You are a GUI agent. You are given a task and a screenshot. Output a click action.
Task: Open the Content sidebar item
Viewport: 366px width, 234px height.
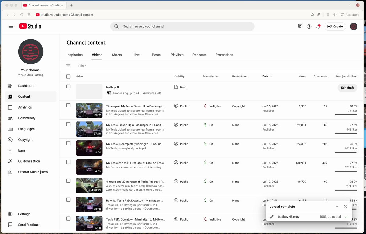point(30,96)
